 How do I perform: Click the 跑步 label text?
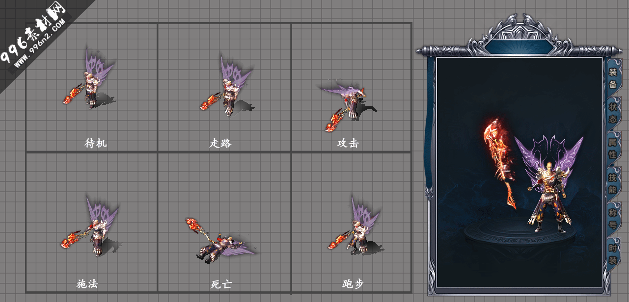(353, 283)
